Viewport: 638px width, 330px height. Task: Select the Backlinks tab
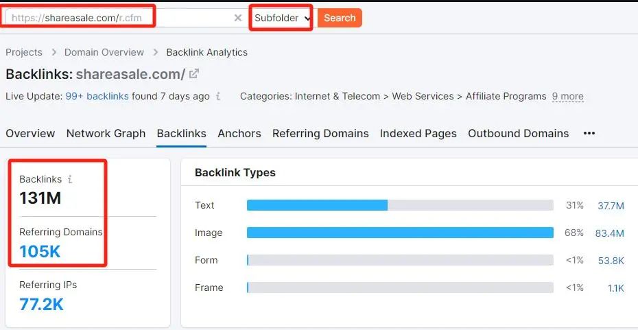pos(182,134)
